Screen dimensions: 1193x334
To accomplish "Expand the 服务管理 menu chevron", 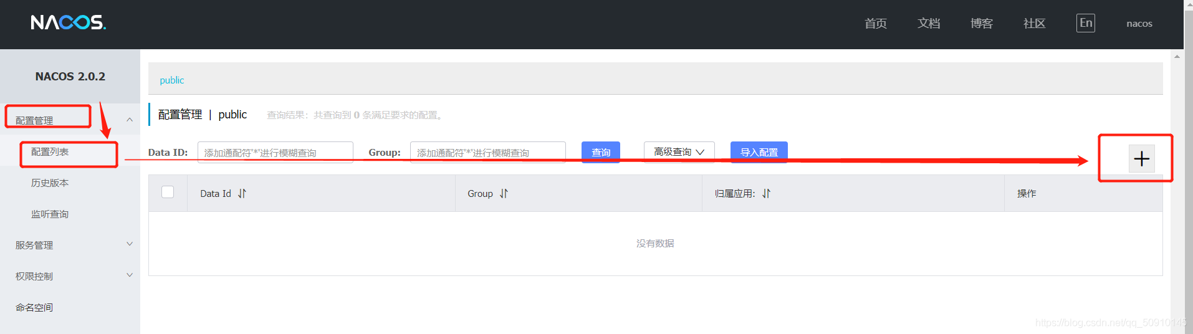I will tap(130, 244).
